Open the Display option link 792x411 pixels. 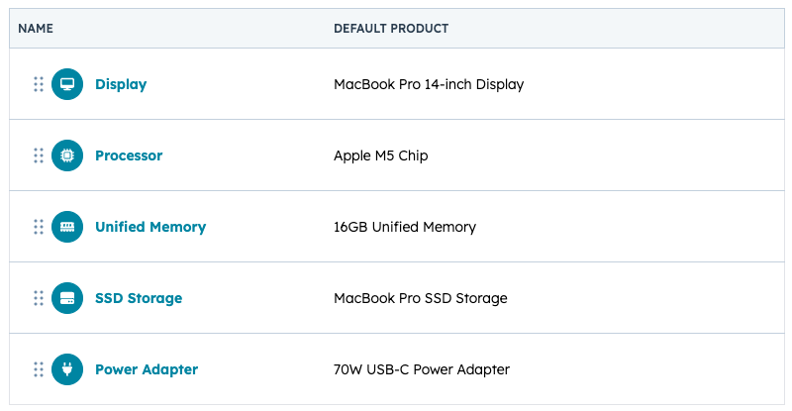(x=121, y=84)
